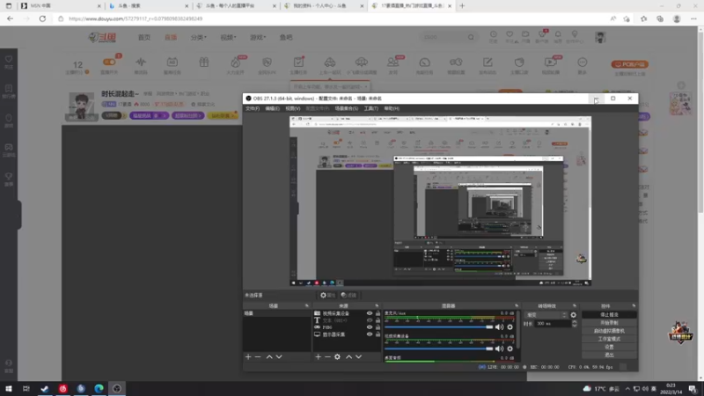Move scene down in Scenes toolbar
This screenshot has width=704, height=396.
pyautogui.click(x=279, y=357)
